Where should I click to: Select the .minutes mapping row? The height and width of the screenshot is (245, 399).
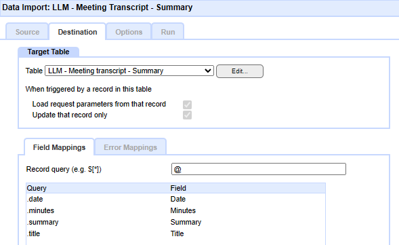point(175,210)
